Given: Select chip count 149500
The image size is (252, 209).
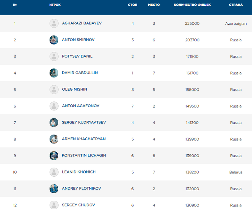Looking at the screenshot, I should tap(192, 106).
